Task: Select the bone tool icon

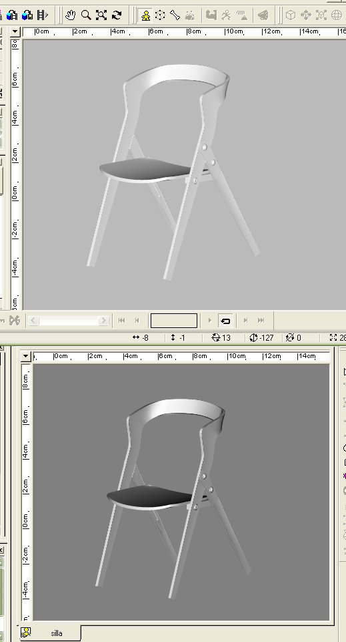Action: (175, 15)
